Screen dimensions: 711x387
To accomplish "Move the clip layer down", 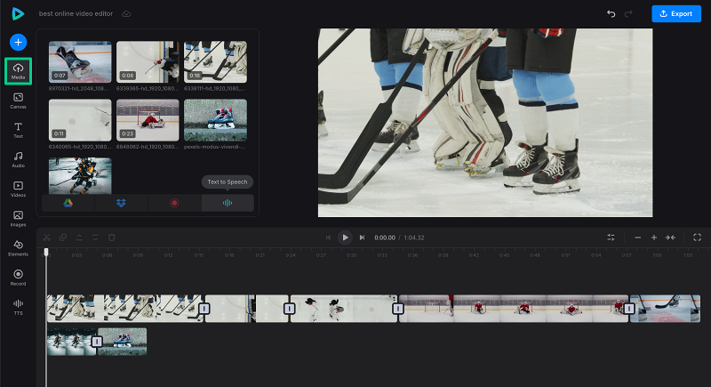I will (95, 238).
